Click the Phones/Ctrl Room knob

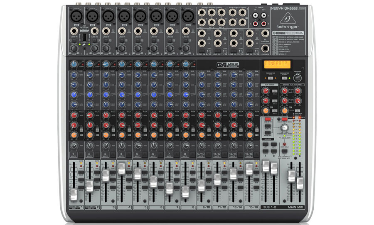[x=284, y=128]
